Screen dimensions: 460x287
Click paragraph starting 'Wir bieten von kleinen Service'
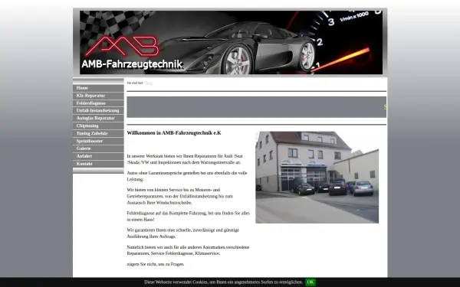[180, 196]
